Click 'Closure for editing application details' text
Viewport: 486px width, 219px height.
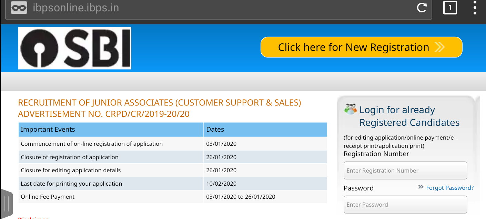click(71, 170)
